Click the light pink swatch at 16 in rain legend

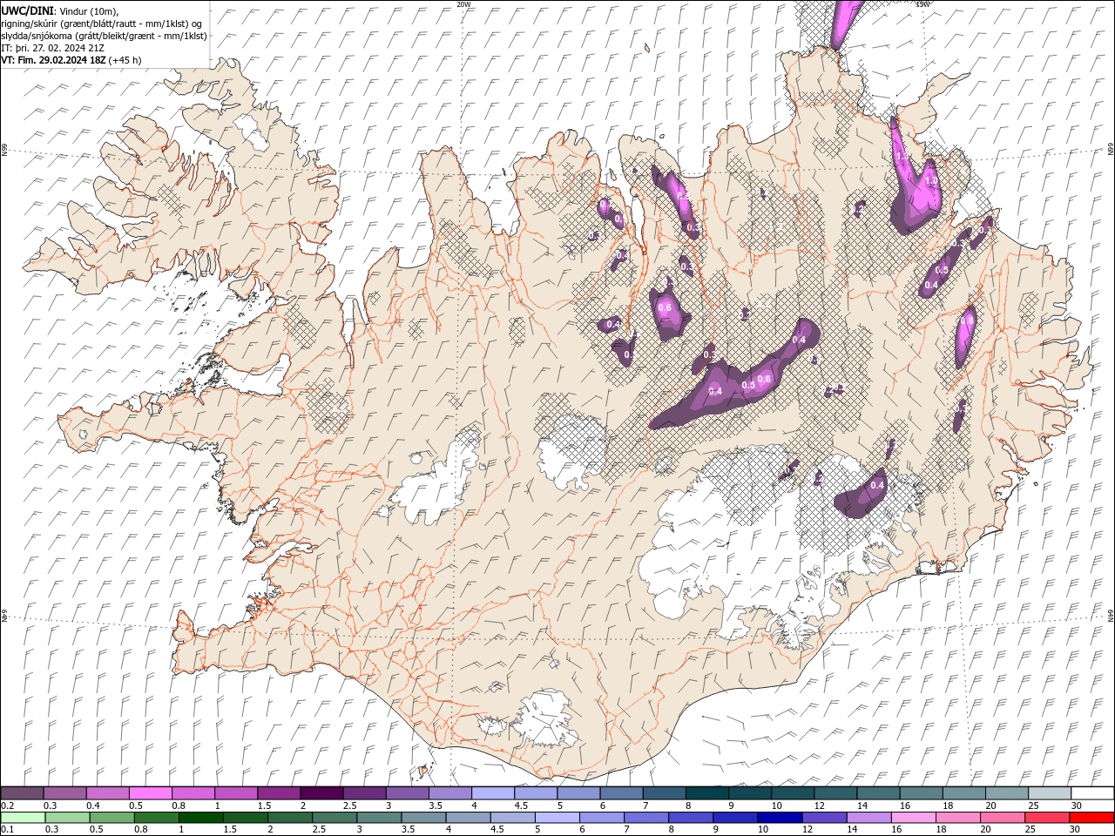[x=913, y=818]
